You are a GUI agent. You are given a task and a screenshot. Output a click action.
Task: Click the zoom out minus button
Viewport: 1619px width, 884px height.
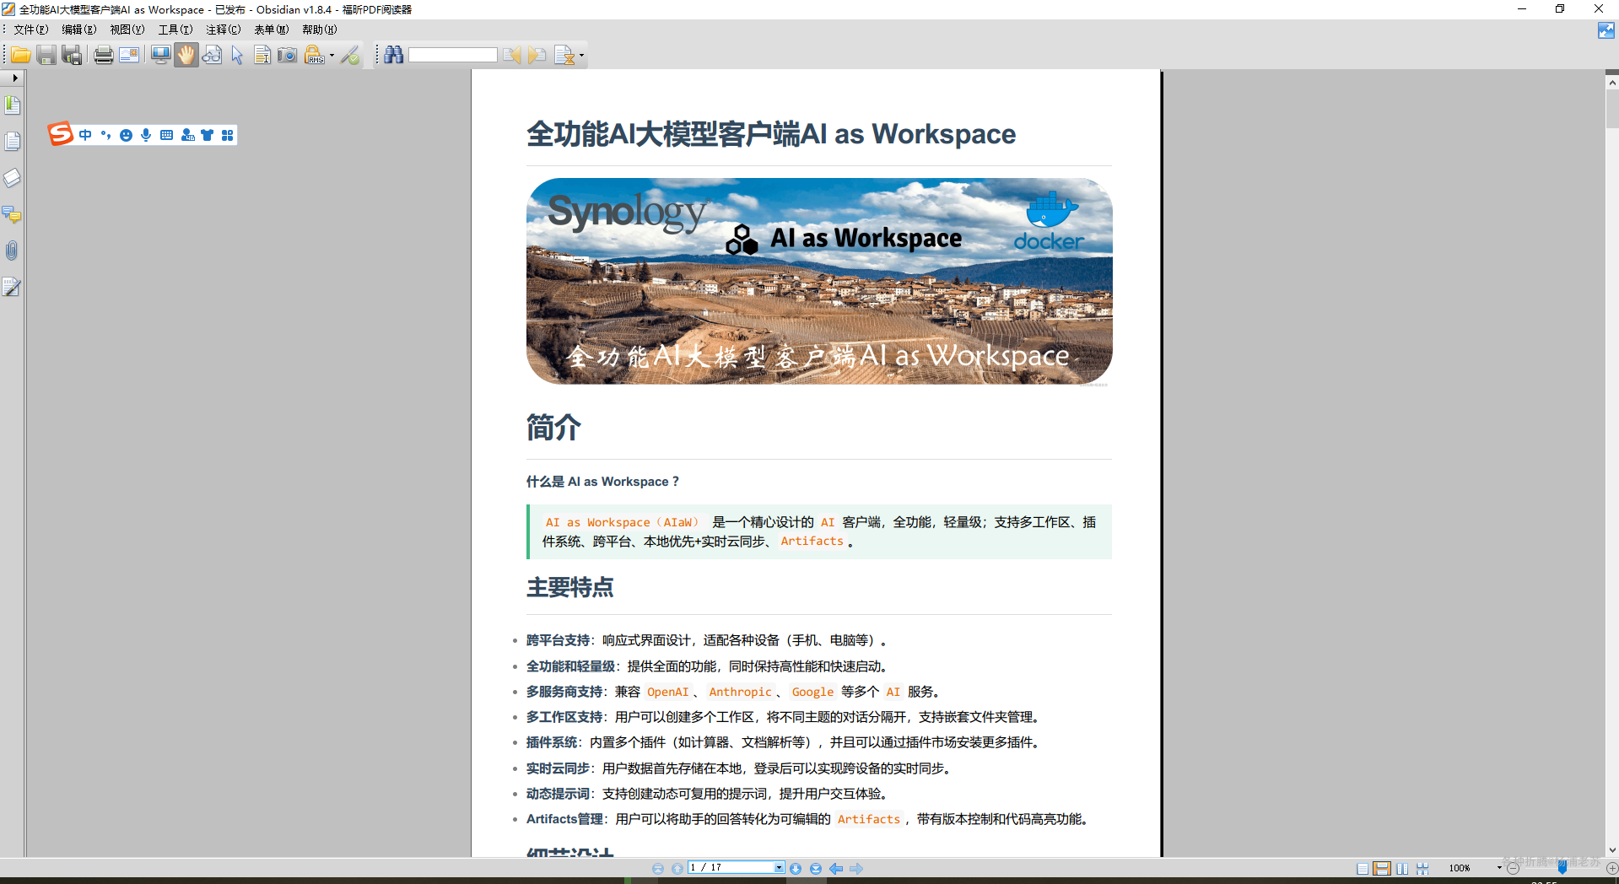[x=1513, y=868]
